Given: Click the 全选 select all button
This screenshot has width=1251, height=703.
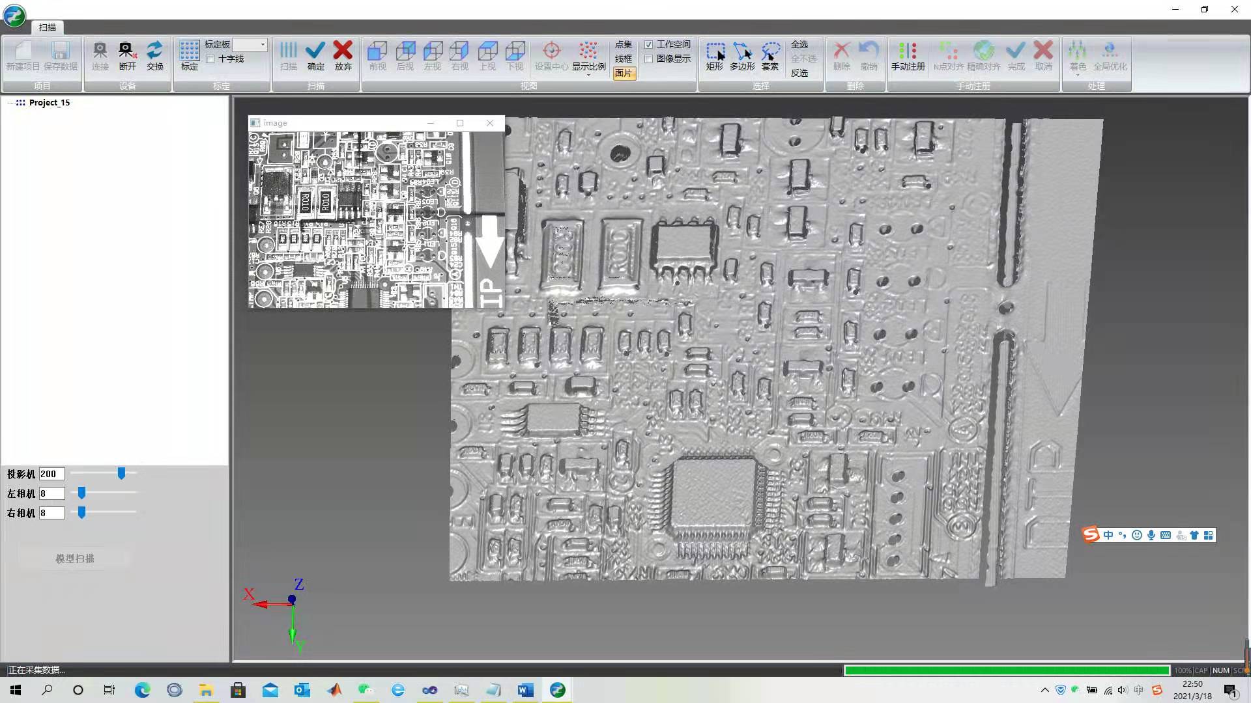Looking at the screenshot, I should click(x=799, y=44).
